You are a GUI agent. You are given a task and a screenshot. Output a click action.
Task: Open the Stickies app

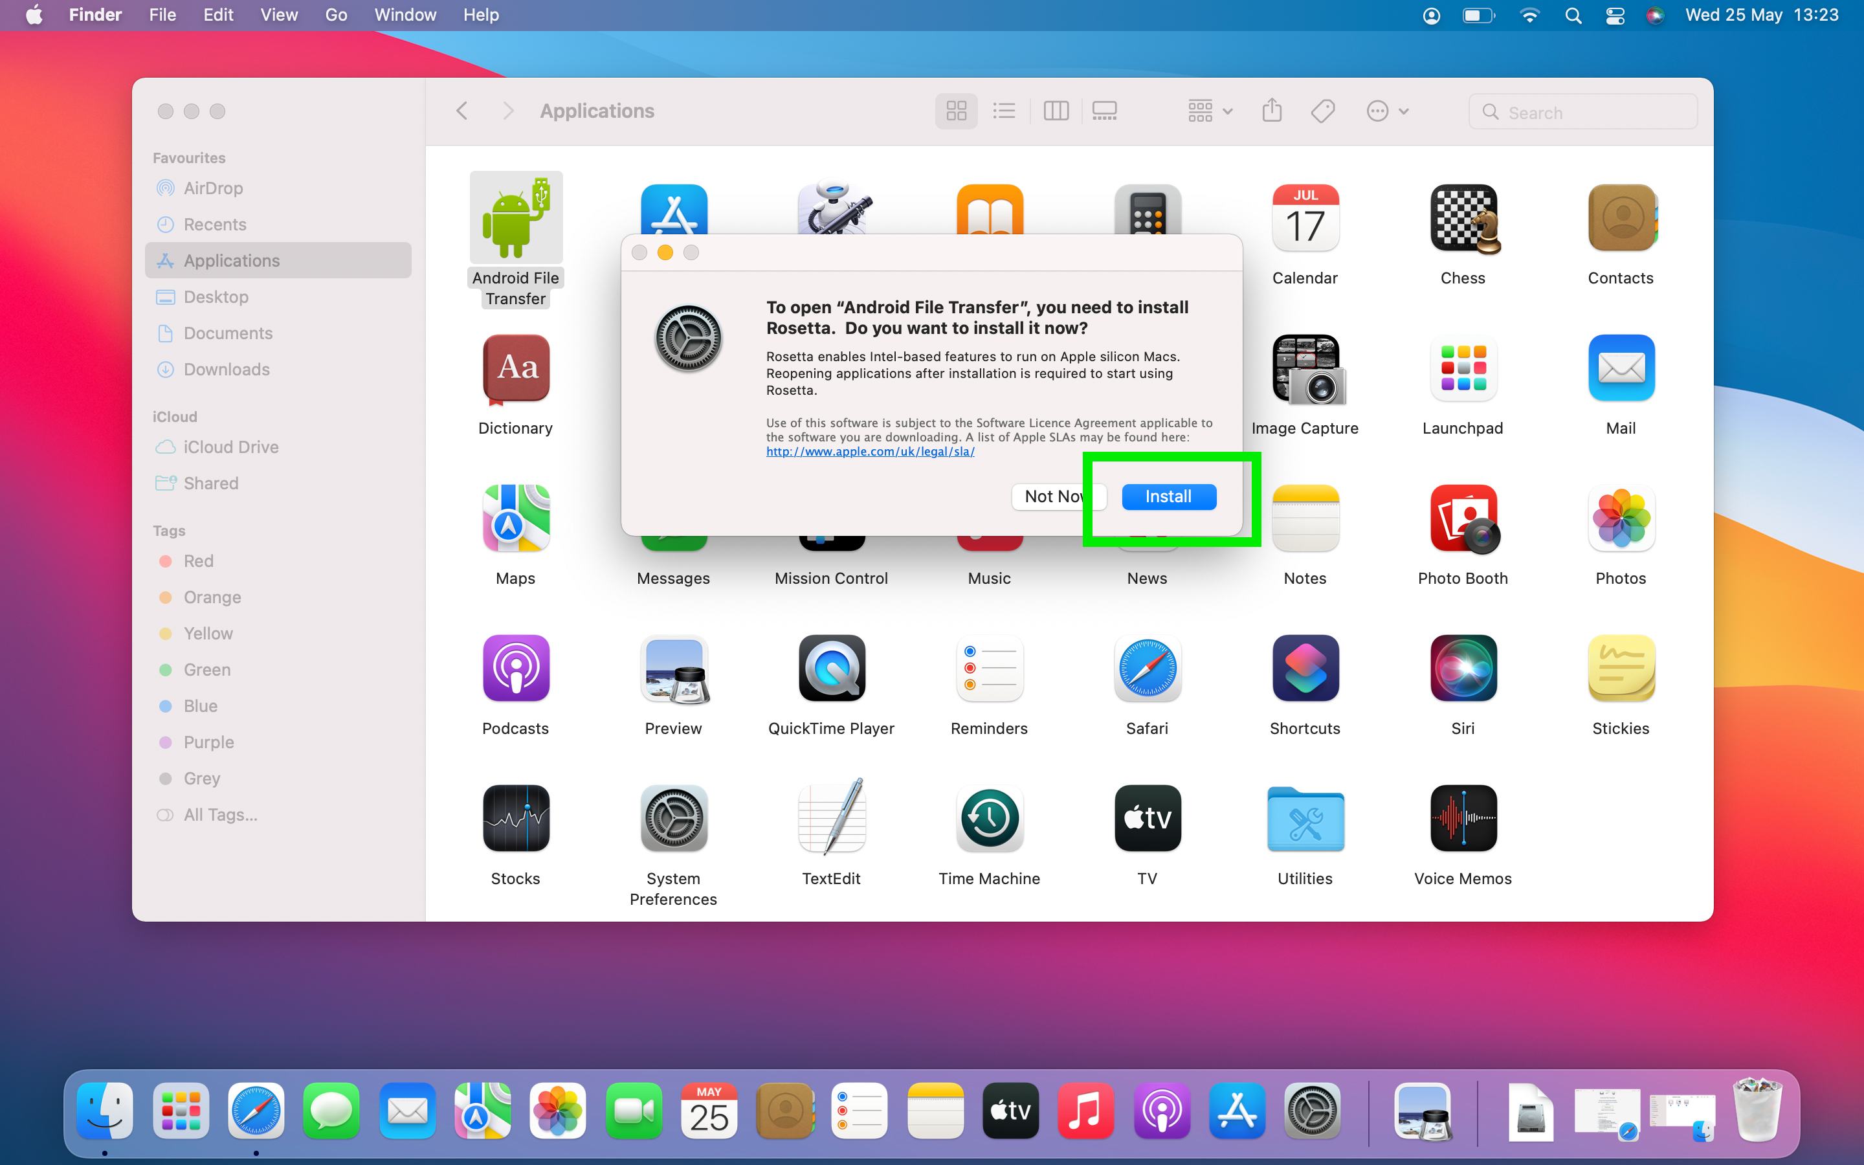(x=1621, y=668)
